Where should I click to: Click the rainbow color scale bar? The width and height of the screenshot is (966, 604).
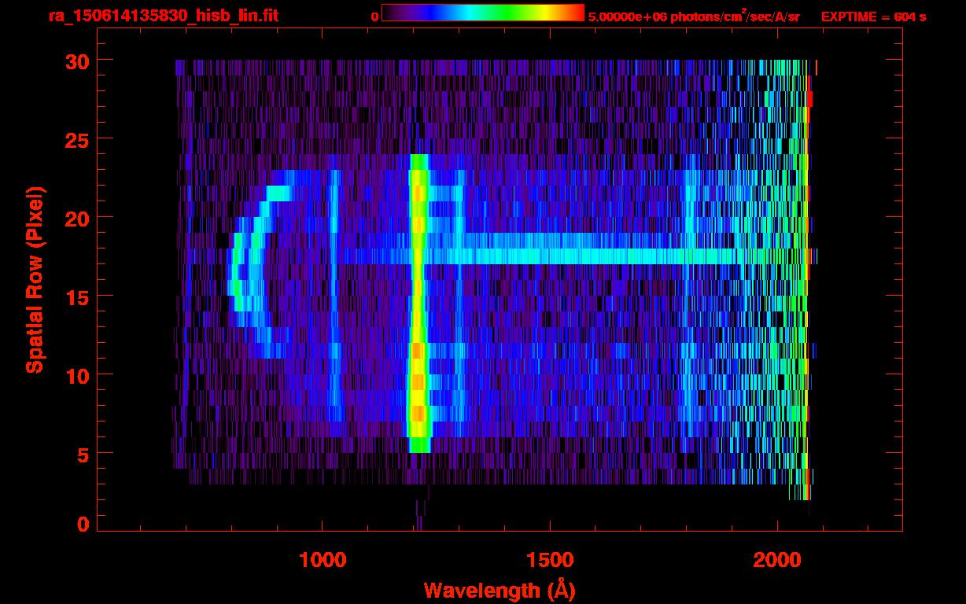coord(482,13)
